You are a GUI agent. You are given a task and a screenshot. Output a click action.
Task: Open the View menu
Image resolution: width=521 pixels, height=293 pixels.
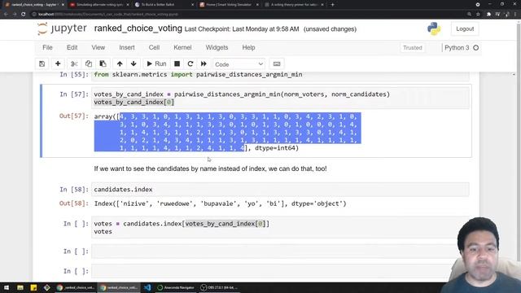[x=99, y=47]
